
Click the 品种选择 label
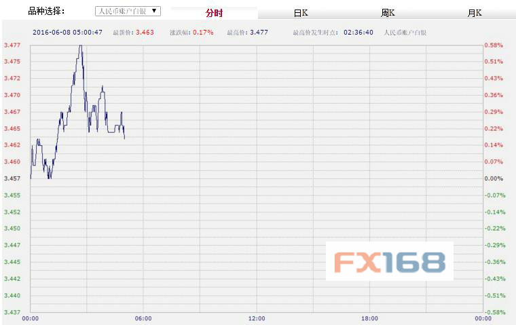tap(46, 12)
